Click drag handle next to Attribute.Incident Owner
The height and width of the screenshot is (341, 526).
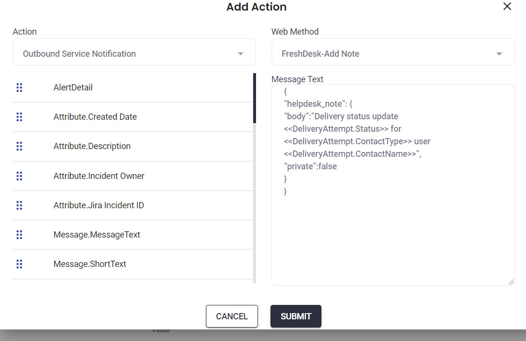pyautogui.click(x=19, y=176)
